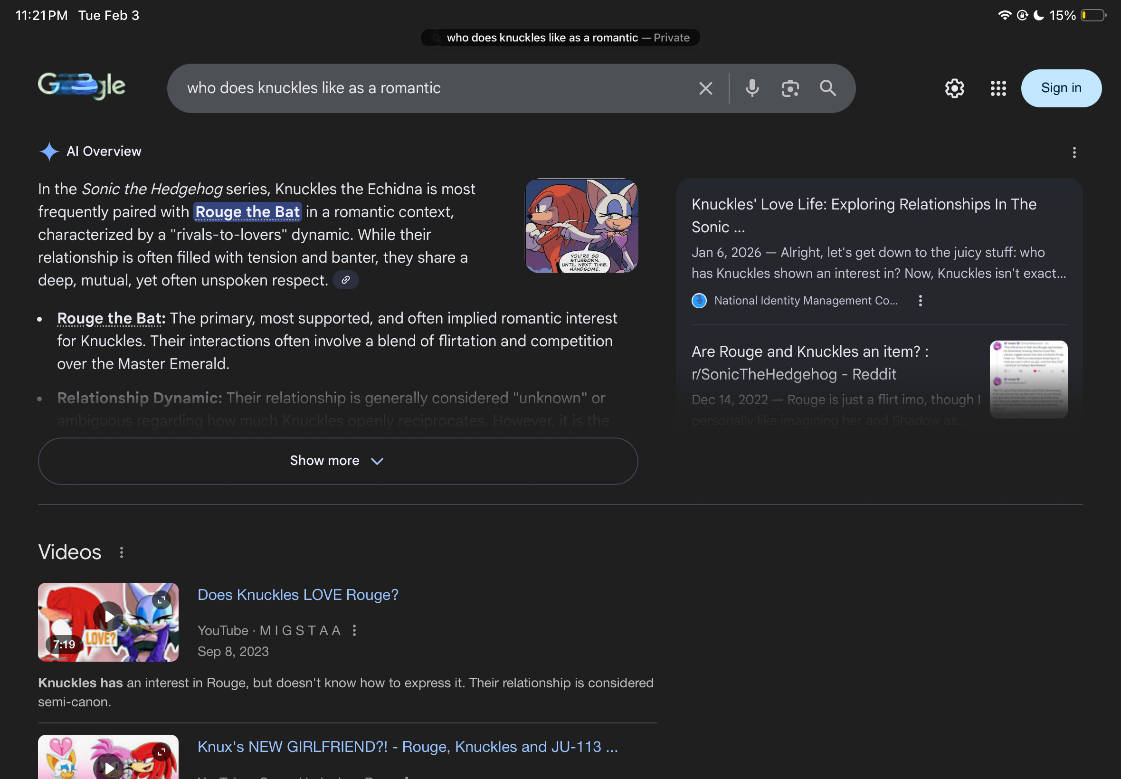Open AI Overview three-dot options menu
This screenshot has height=779, width=1121.
1073,152
